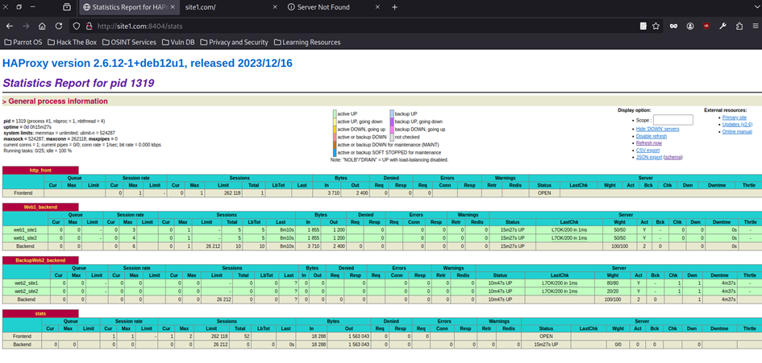Open the Learning Resources bookmark folder
762x363 pixels.
pyautogui.click(x=306, y=42)
